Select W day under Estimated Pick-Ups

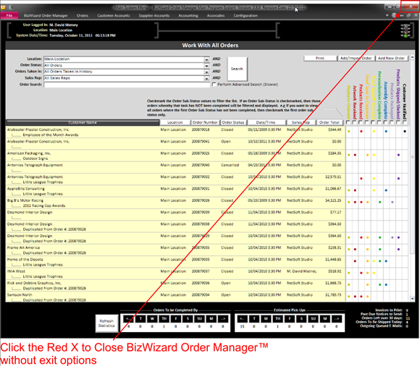[x=266, y=319]
